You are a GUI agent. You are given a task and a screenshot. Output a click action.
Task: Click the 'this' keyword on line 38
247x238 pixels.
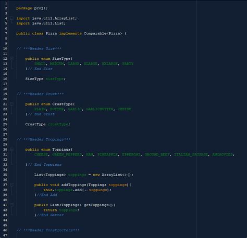coord(48,190)
